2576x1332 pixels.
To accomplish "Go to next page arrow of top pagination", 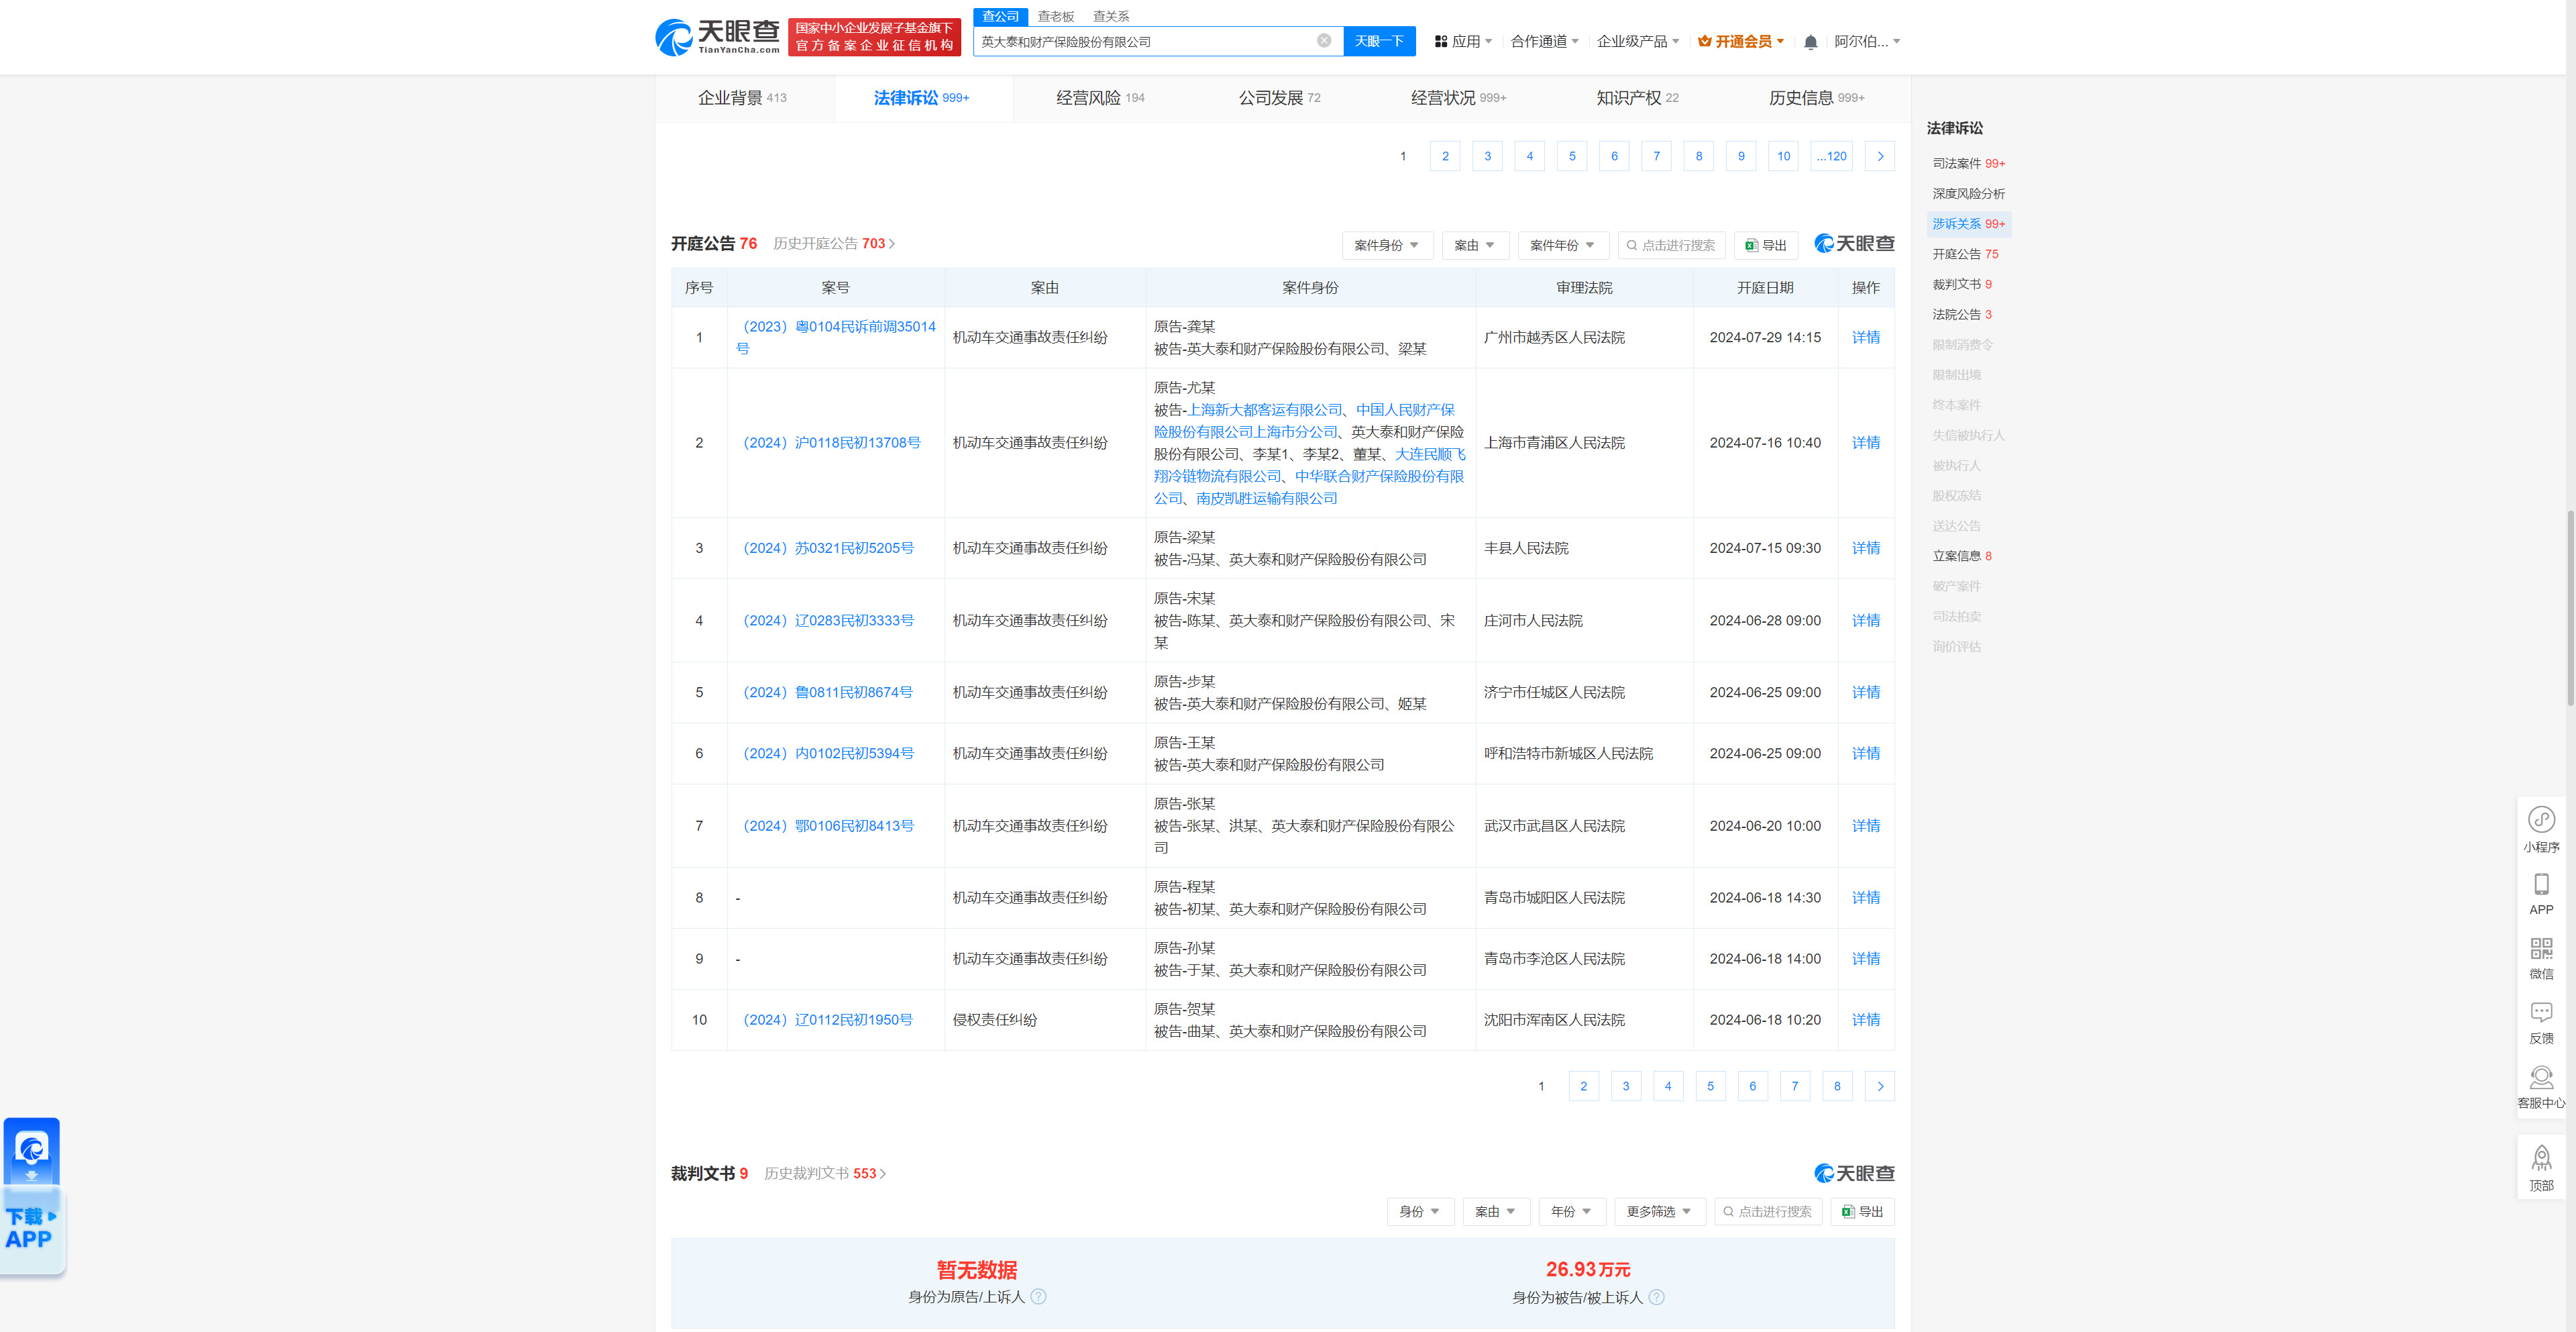I will [1880, 156].
